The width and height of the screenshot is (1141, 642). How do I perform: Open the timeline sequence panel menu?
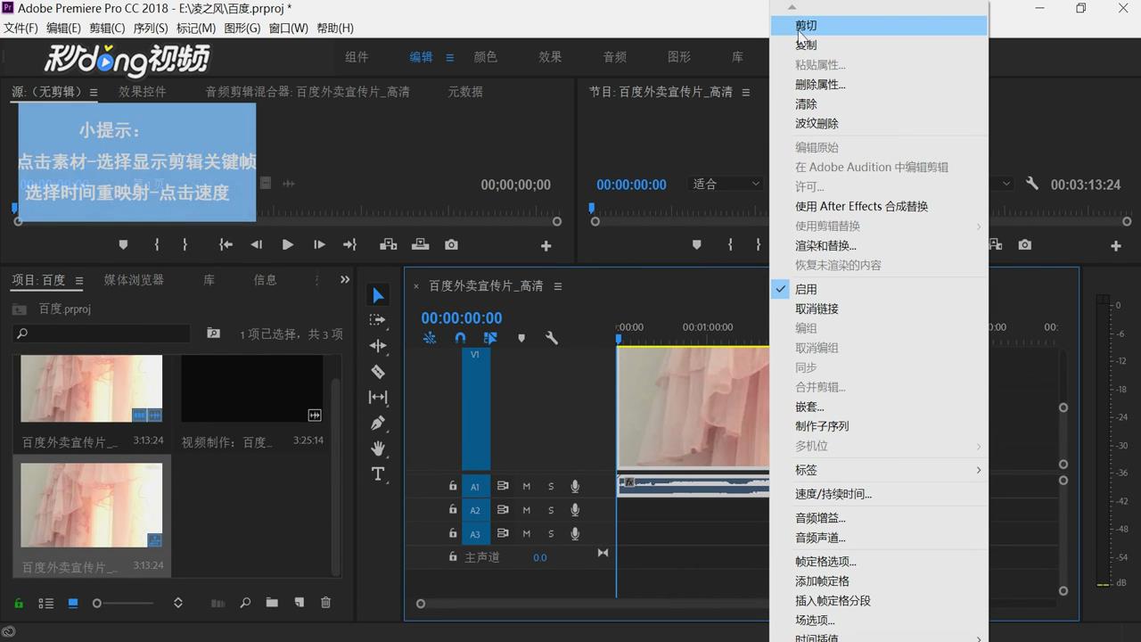point(558,286)
